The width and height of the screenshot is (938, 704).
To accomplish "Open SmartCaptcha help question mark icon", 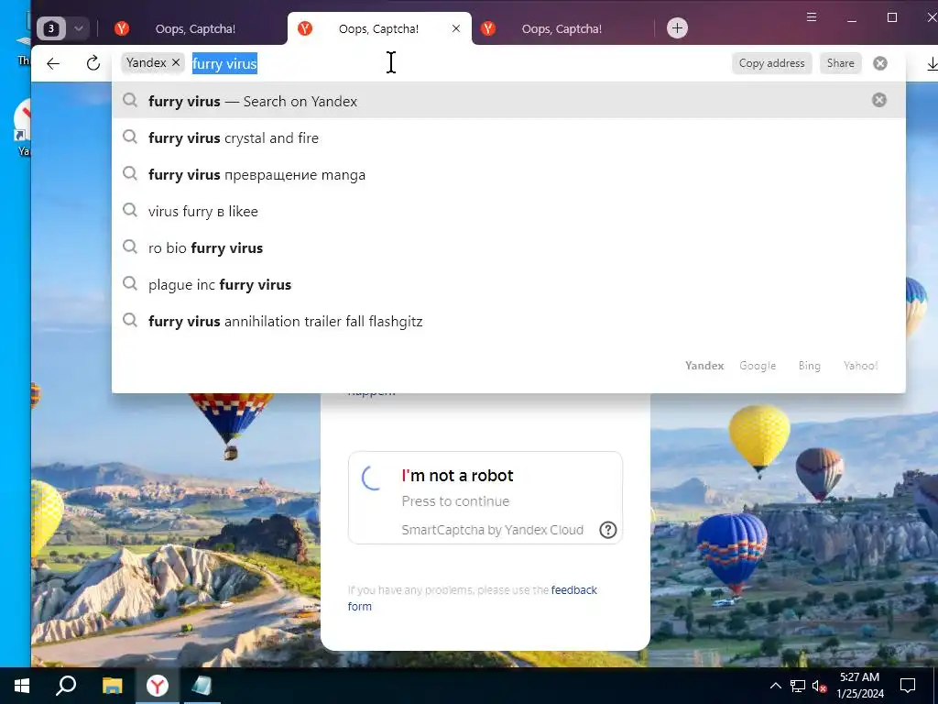I will coord(608,530).
